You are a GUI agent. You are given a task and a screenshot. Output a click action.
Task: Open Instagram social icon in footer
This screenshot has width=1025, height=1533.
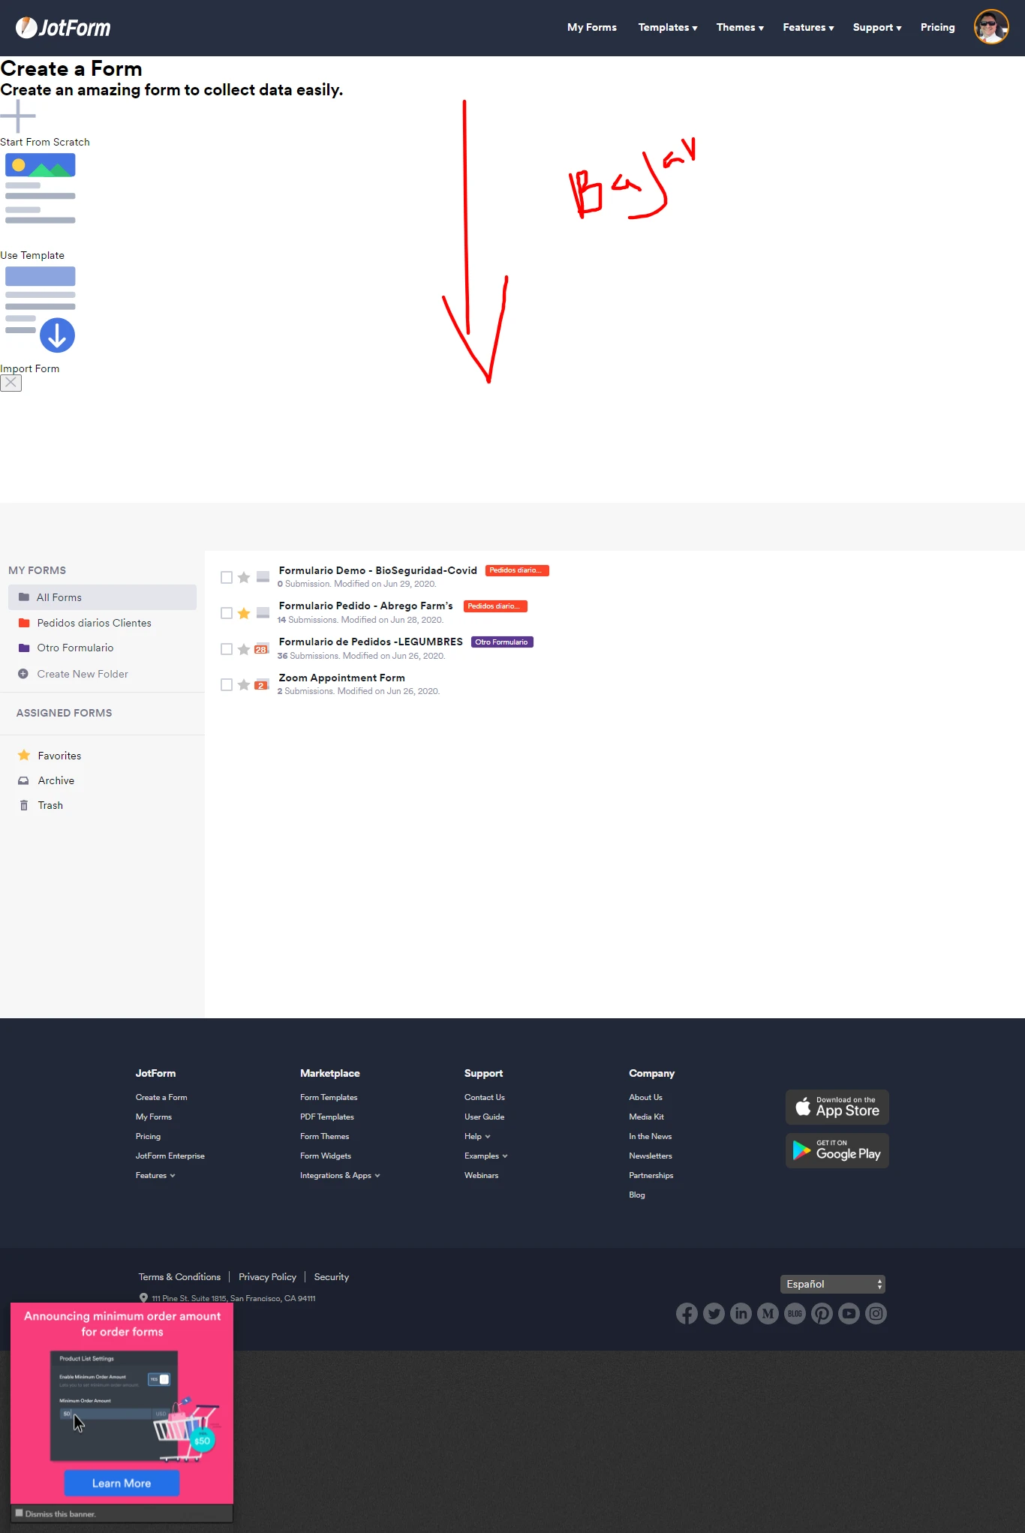pyautogui.click(x=876, y=1313)
